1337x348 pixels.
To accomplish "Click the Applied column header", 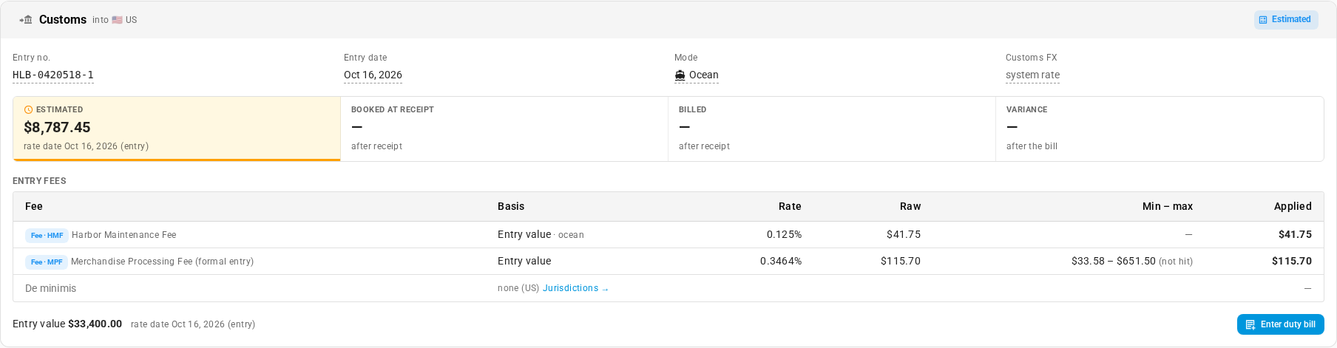I will [1293, 206].
